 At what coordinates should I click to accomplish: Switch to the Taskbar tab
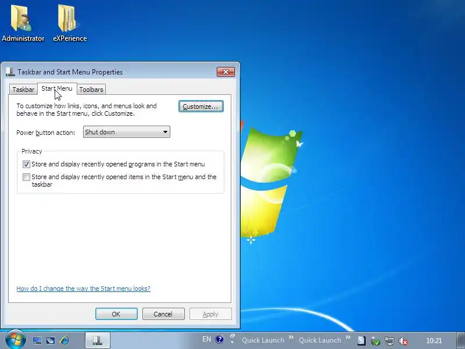click(23, 90)
